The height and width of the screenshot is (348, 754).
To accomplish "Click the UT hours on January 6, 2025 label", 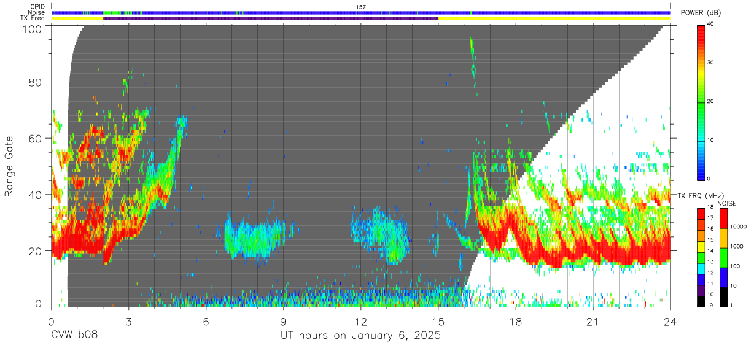I will click(360, 336).
